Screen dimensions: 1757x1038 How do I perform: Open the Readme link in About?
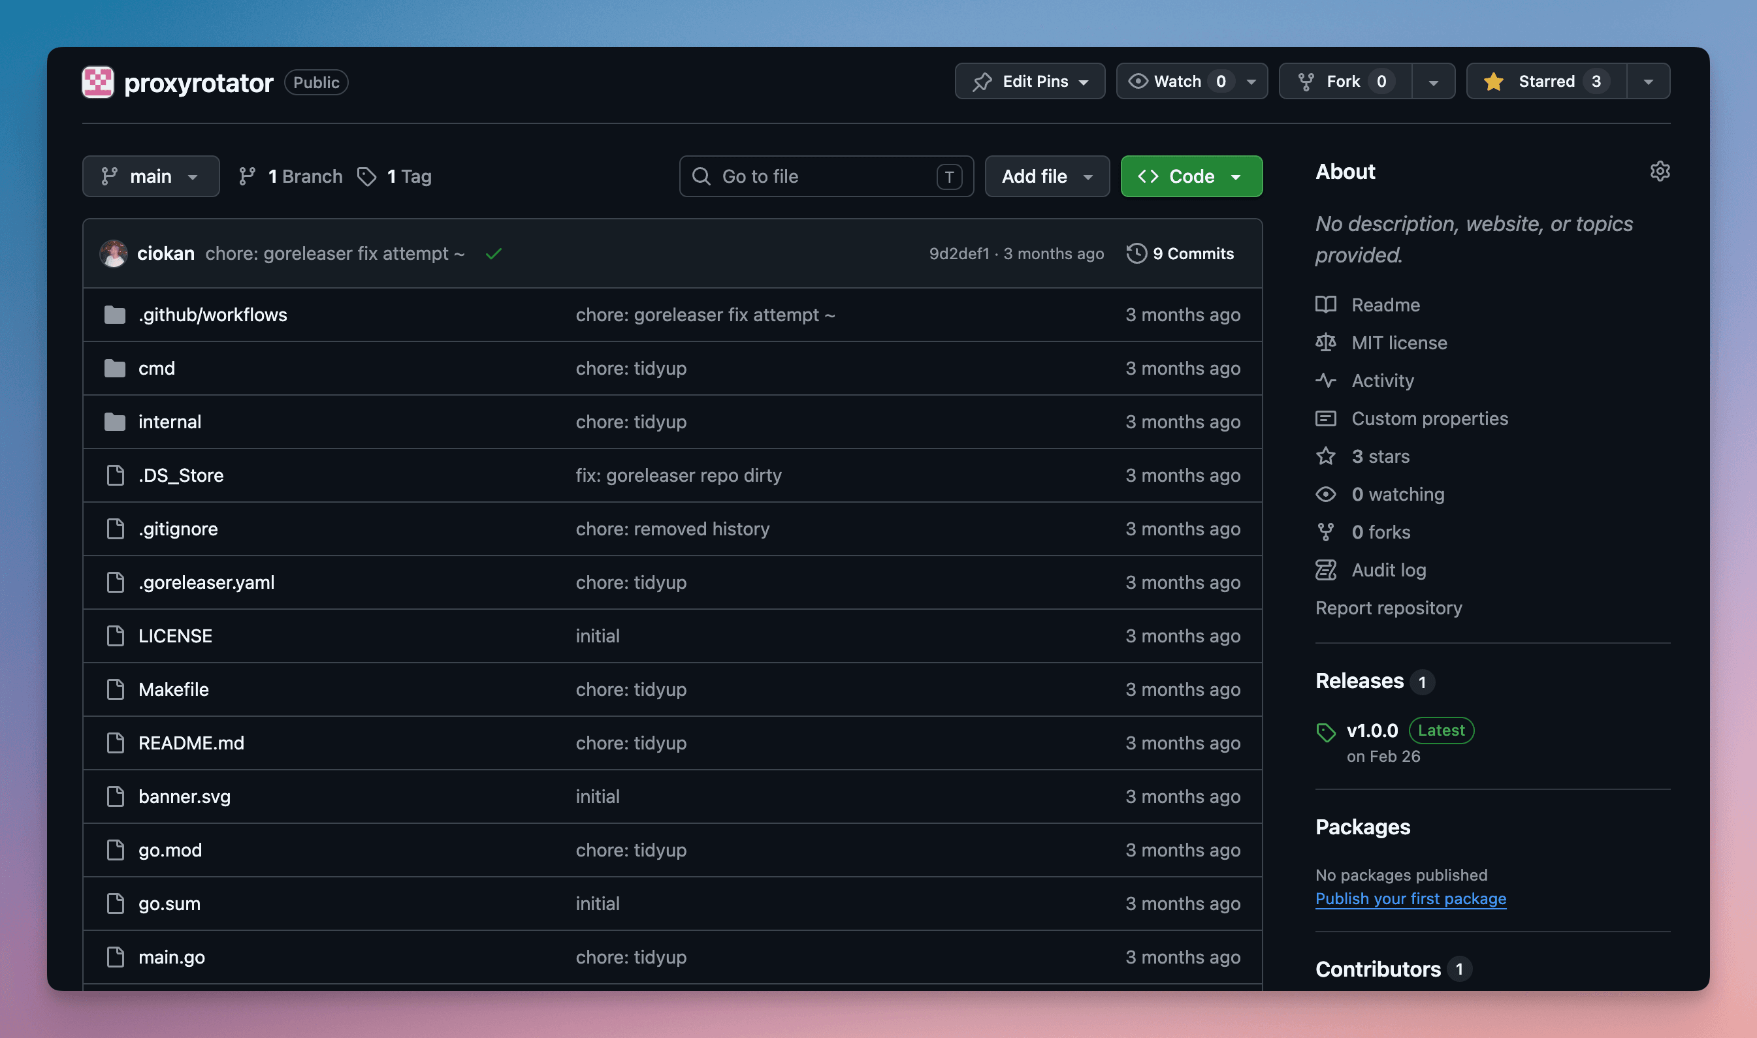pos(1385,305)
